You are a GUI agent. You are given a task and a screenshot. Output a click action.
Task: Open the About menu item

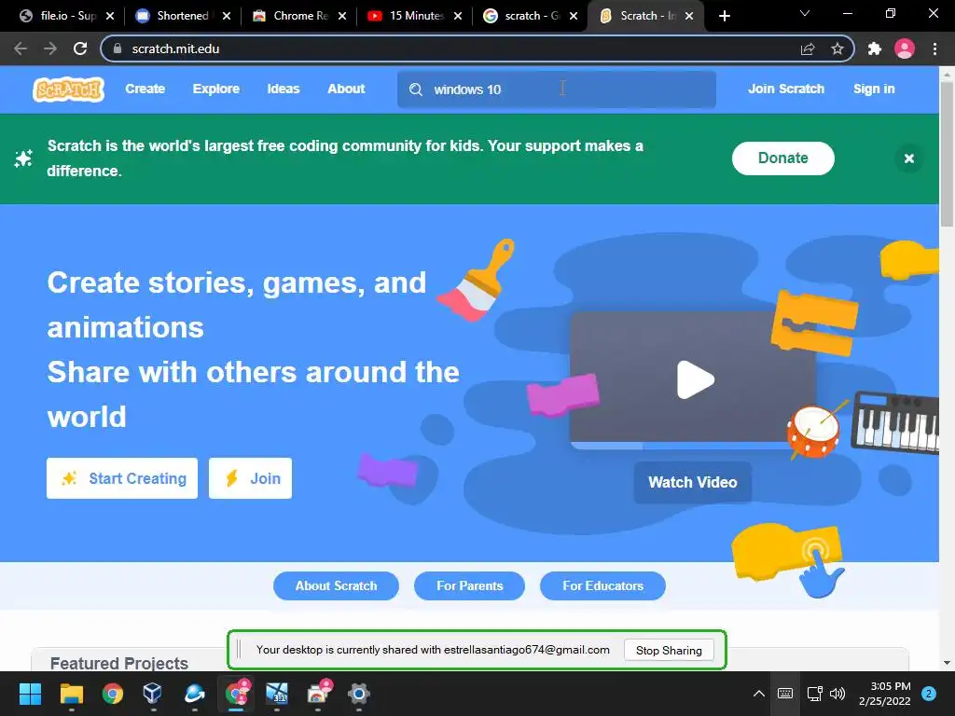(x=346, y=89)
